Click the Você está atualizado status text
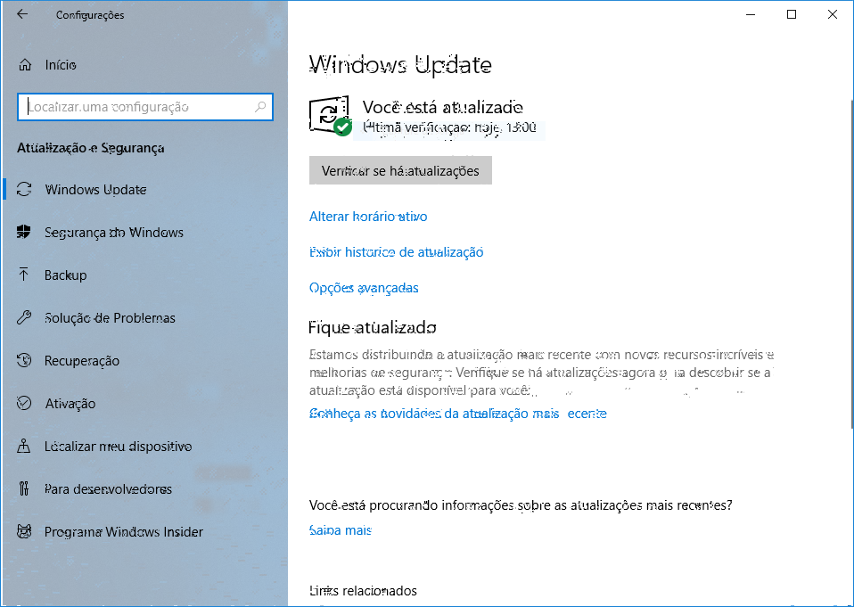854x607 pixels. click(443, 107)
